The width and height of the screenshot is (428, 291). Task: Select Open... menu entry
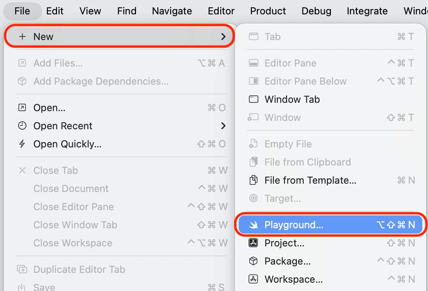point(121,108)
